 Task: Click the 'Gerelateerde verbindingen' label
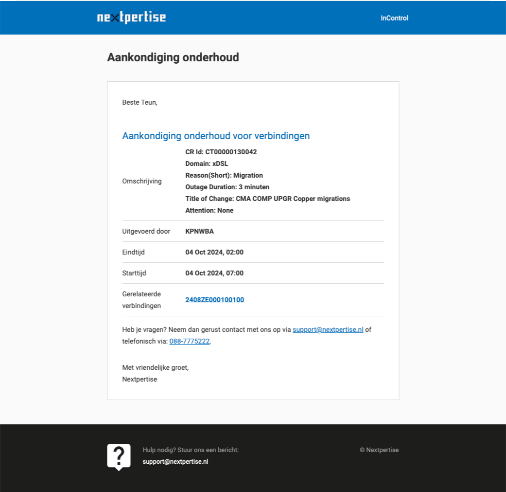[x=141, y=300]
